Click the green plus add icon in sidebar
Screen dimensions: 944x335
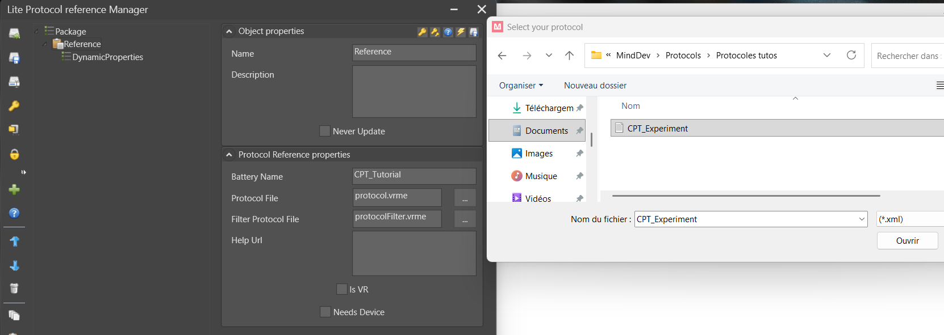14,189
